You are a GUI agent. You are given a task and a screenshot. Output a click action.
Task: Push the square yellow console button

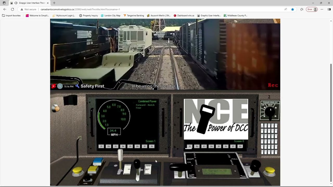pos(93,169)
